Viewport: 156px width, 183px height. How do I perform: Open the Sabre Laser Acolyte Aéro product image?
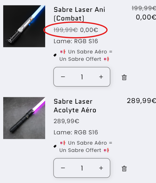click(x=24, y=118)
